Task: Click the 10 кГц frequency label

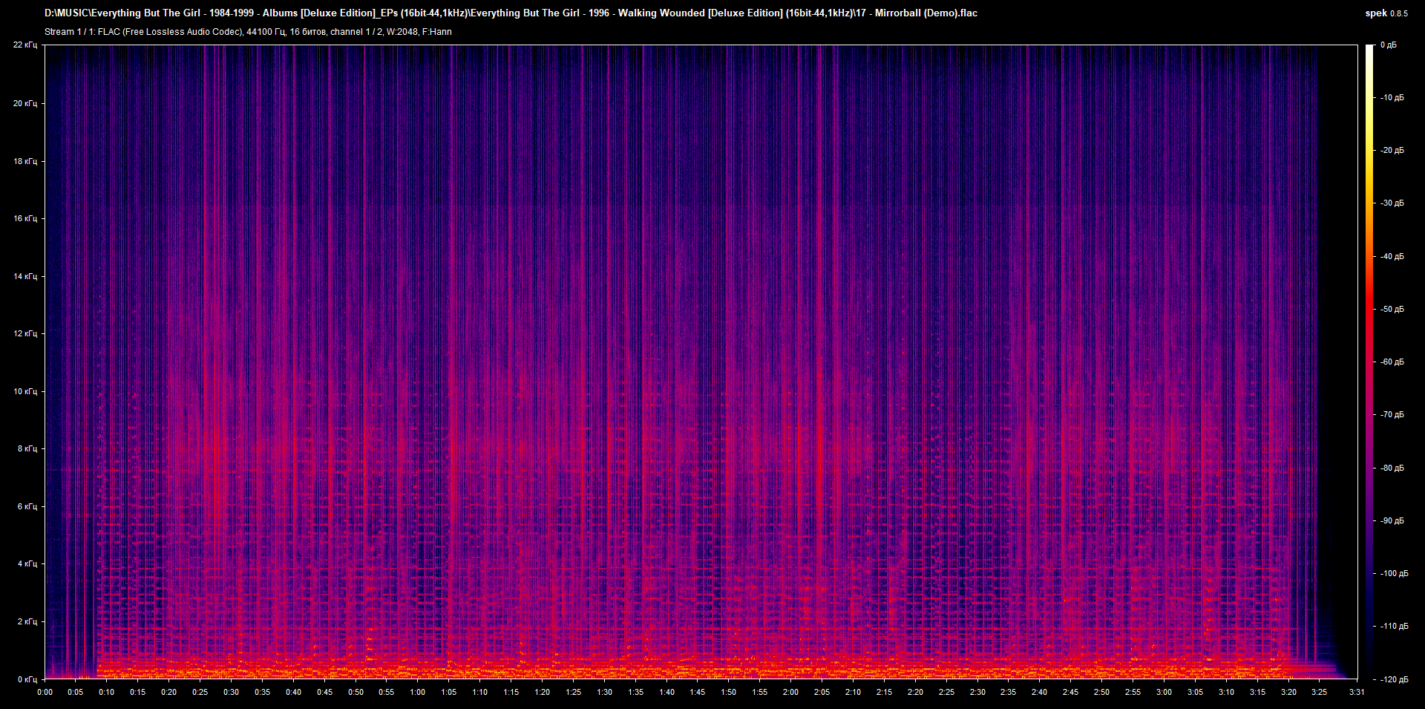Action: [25, 391]
